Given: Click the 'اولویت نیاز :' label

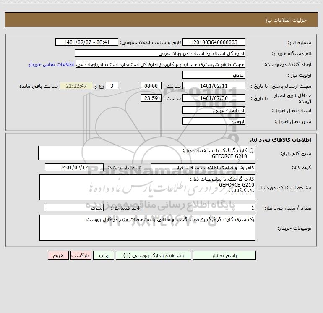Looking at the screenshot, I should [x=300, y=76].
